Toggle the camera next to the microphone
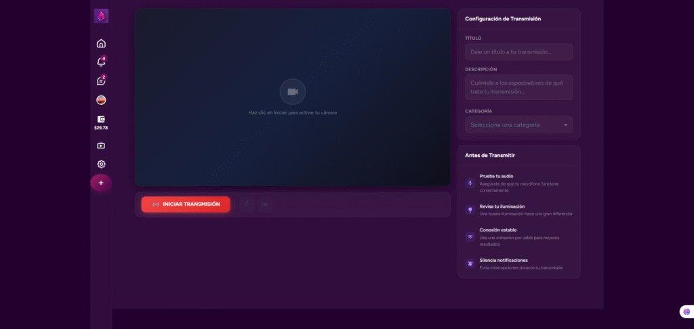Image resolution: width=694 pixels, height=329 pixels. 265,204
